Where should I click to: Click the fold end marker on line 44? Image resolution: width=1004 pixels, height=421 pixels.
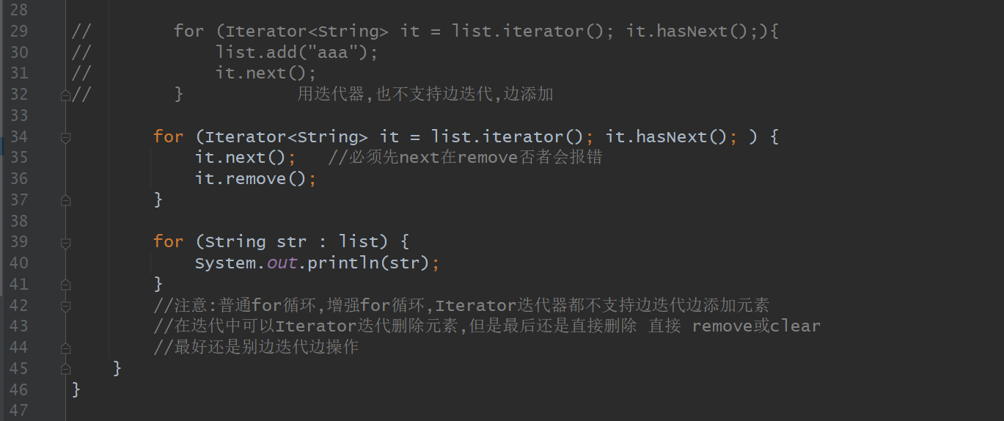coord(65,348)
